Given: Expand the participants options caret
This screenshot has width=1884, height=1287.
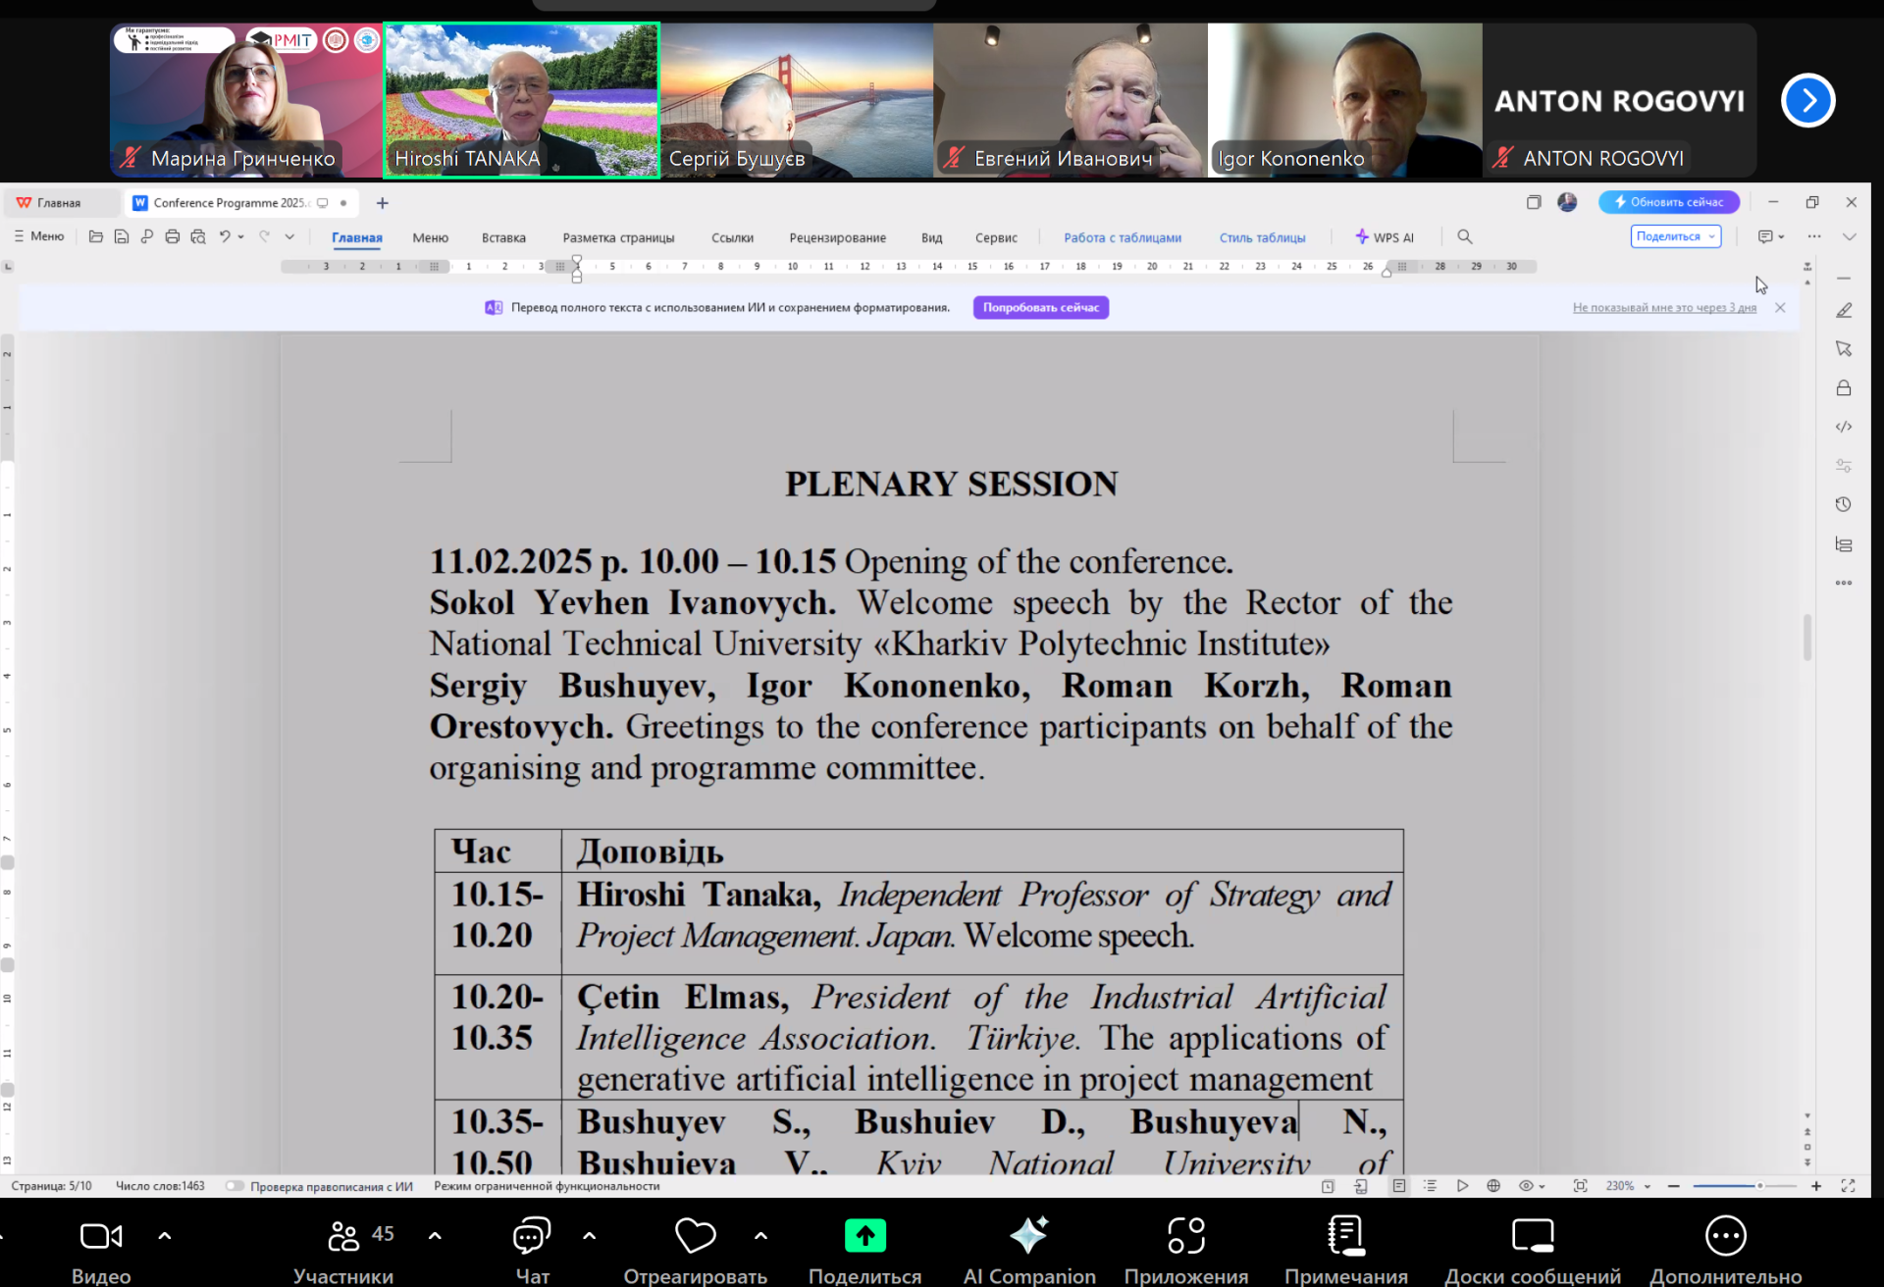Looking at the screenshot, I should pyautogui.click(x=435, y=1236).
